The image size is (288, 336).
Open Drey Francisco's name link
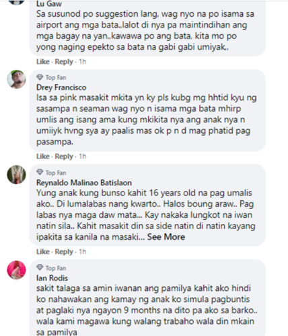click(x=61, y=87)
